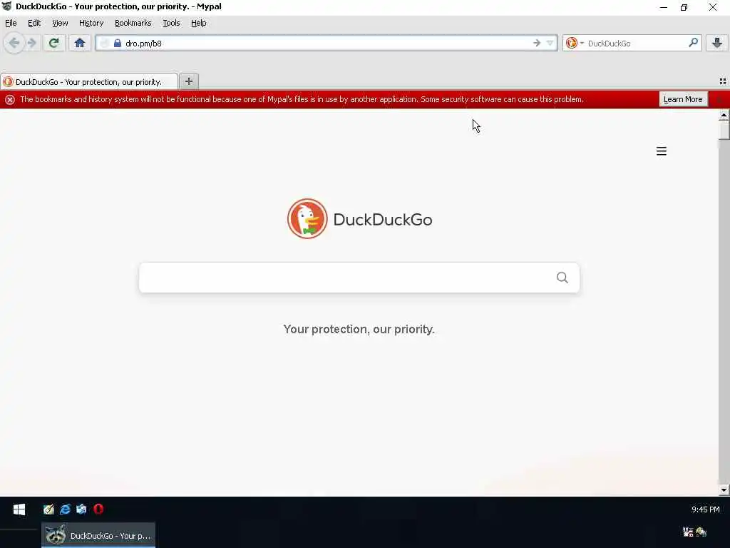Open the tab groups grid icon

(x=723, y=81)
